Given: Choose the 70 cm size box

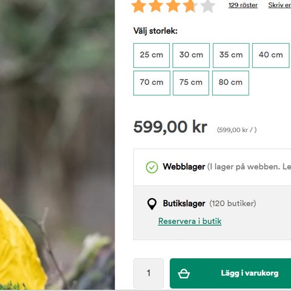Looking at the screenshot, I should (152, 83).
